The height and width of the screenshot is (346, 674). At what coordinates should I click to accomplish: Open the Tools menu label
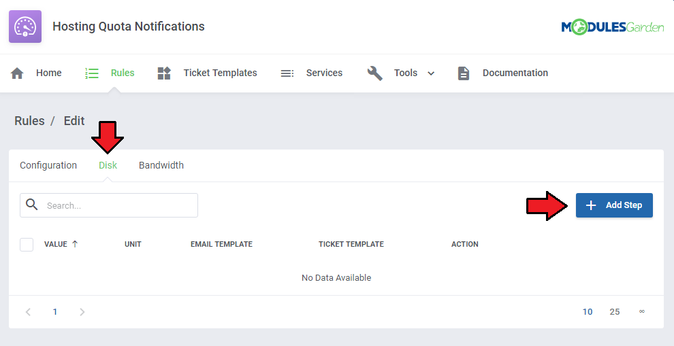pos(406,73)
